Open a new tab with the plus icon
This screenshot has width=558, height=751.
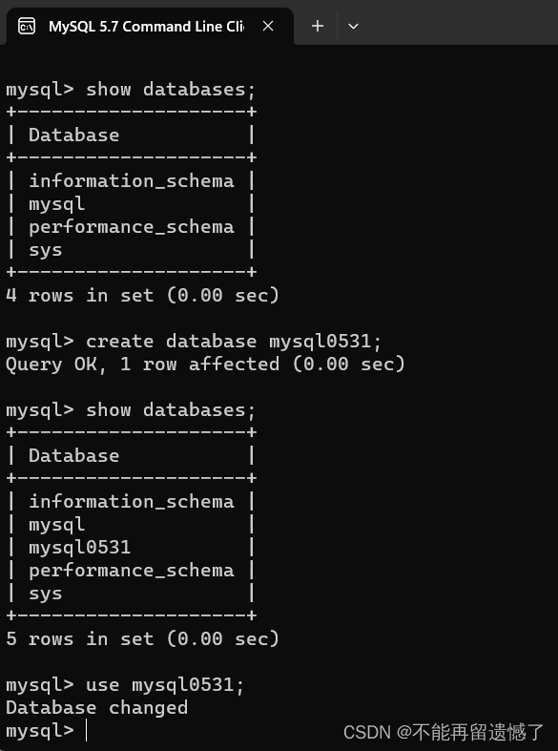click(318, 27)
